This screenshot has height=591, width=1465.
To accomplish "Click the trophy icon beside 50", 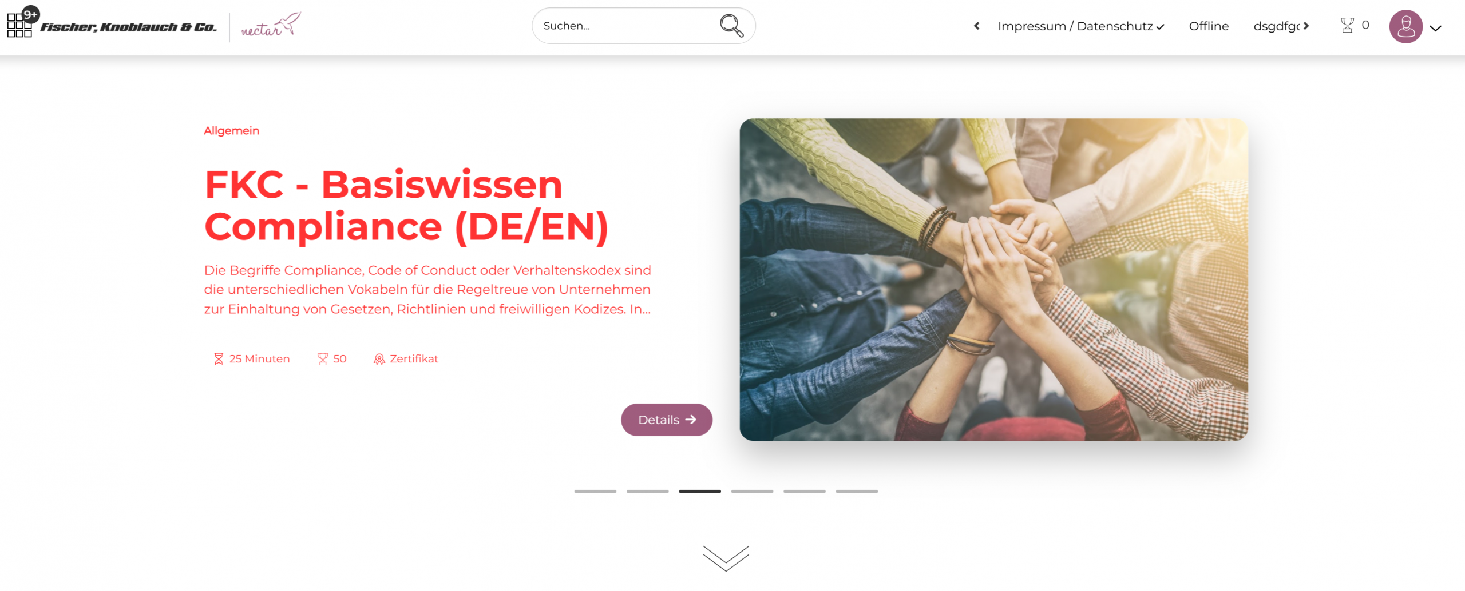I will 323,359.
